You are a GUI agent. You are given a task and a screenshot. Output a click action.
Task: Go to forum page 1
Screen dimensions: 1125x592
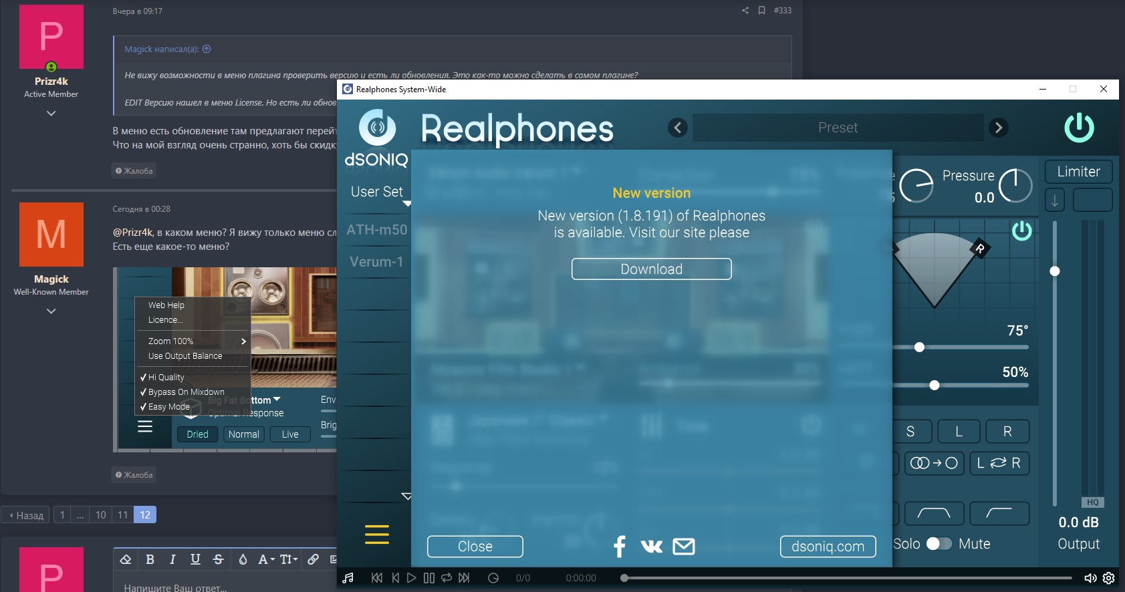click(62, 515)
